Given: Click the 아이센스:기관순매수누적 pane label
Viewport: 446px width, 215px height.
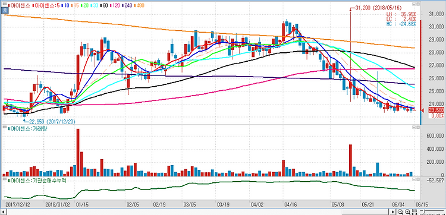Looking at the screenshot, I should 37,181.
